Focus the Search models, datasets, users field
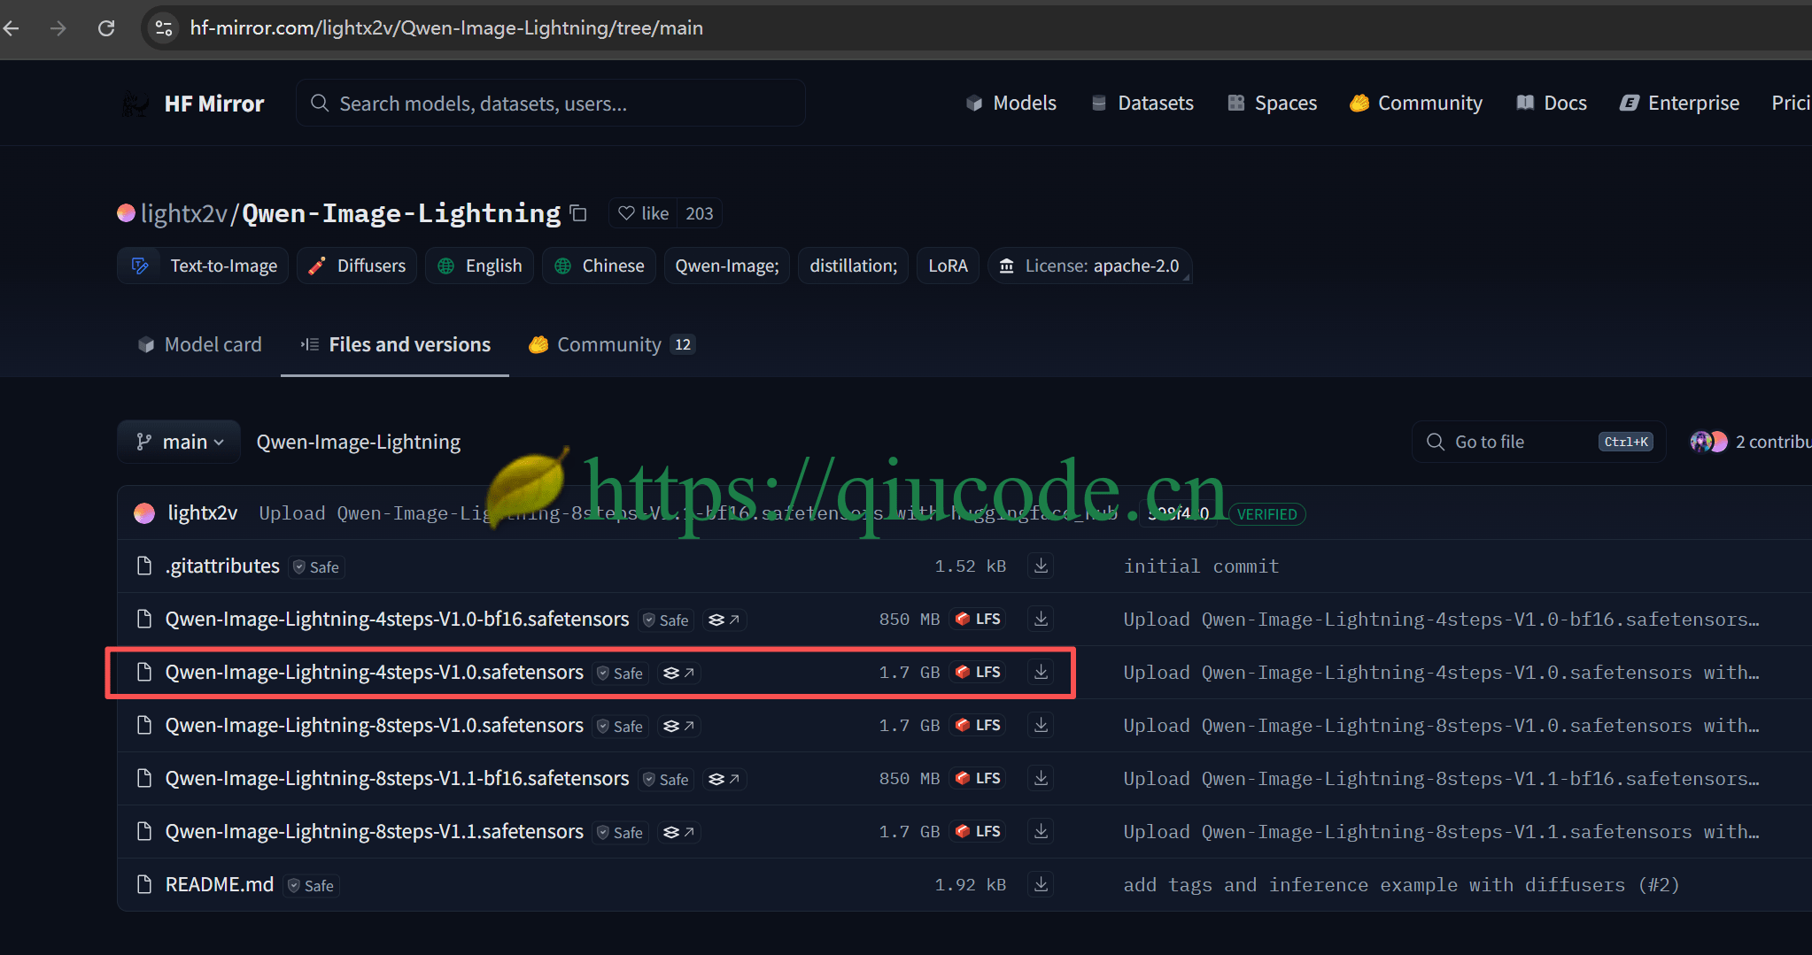Viewport: 1812px width, 955px height. pyautogui.click(x=551, y=104)
